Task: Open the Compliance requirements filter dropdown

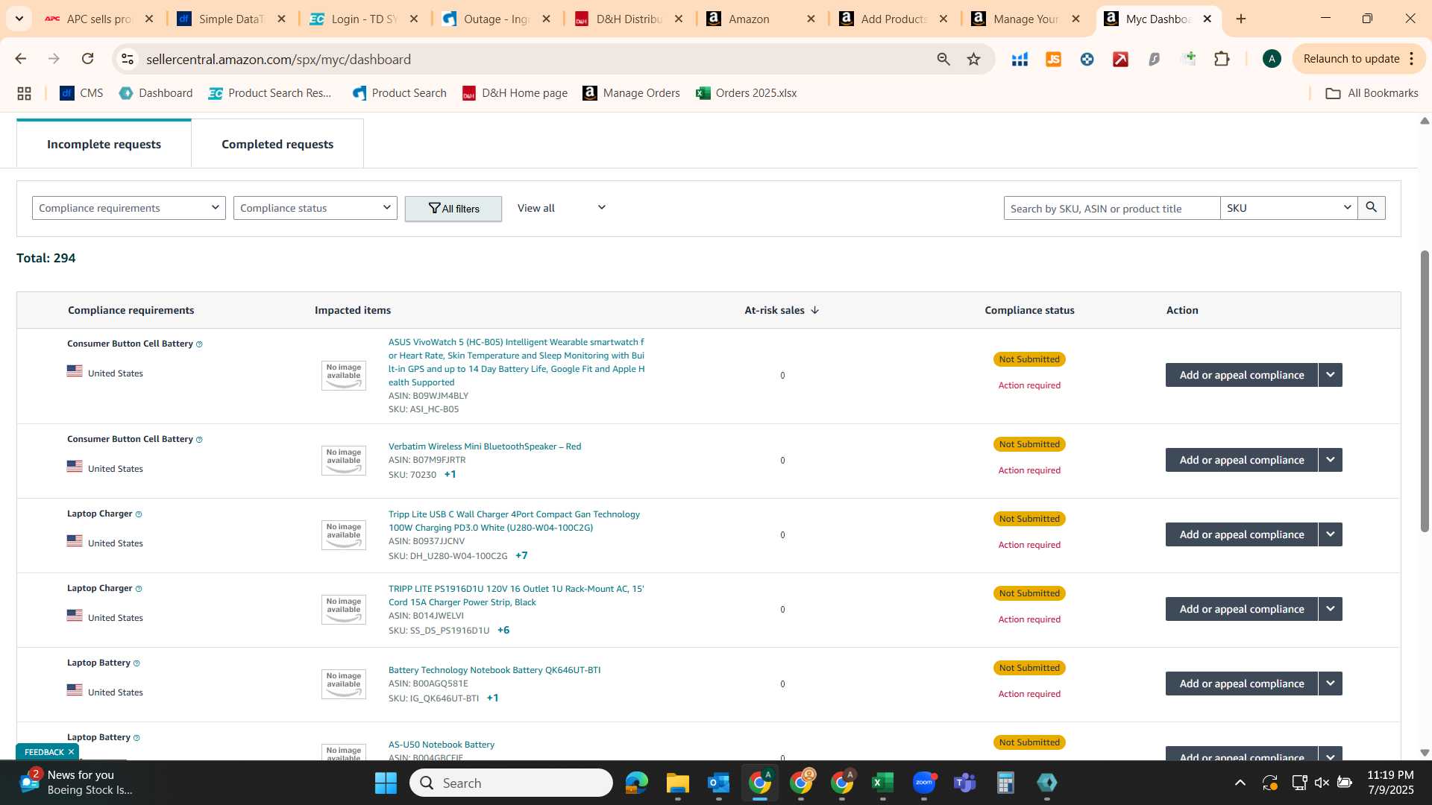Action: [128, 208]
